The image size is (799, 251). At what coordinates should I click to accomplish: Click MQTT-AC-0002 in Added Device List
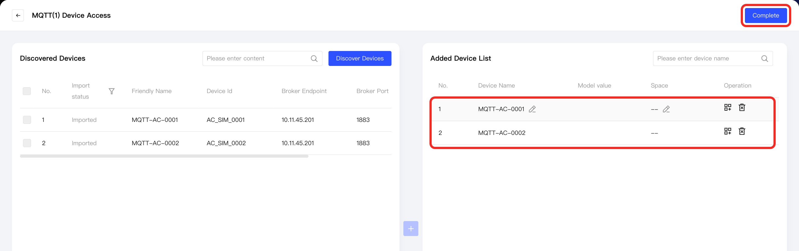502,133
